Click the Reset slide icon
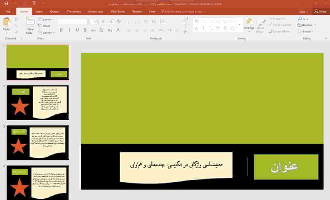 (x=46, y=26)
